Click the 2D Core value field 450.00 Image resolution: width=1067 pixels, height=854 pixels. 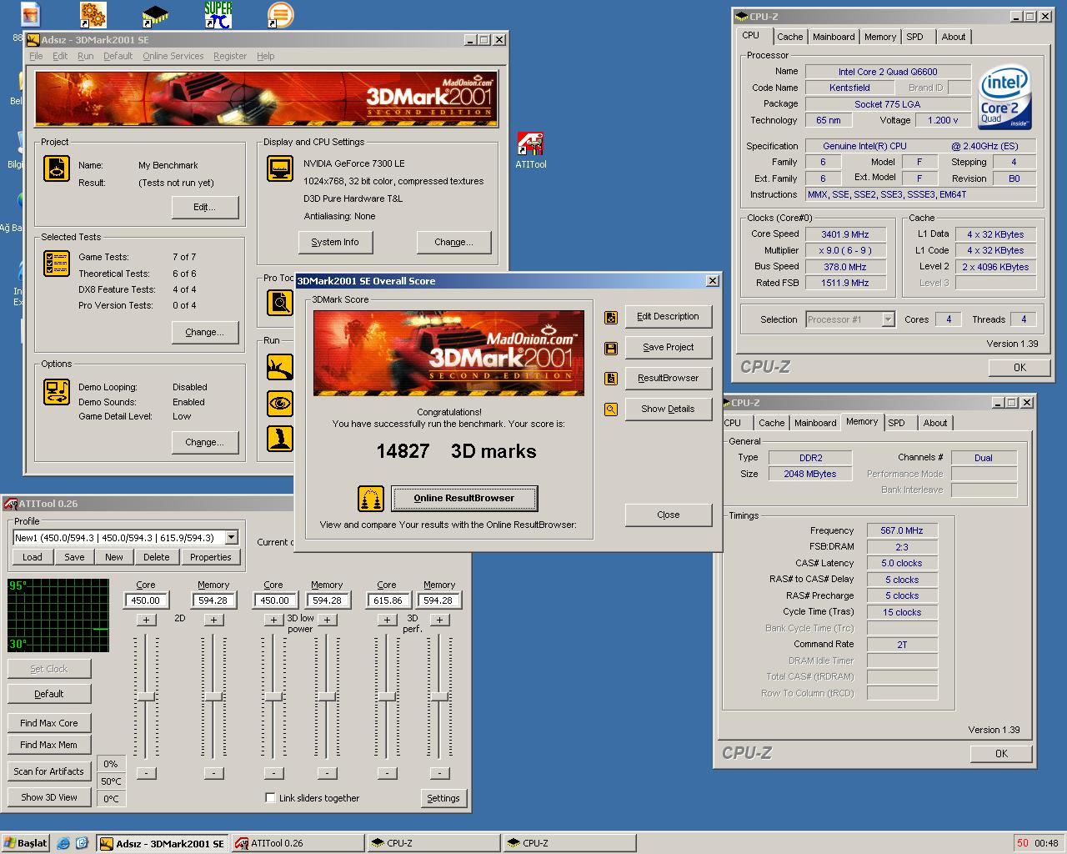(147, 600)
